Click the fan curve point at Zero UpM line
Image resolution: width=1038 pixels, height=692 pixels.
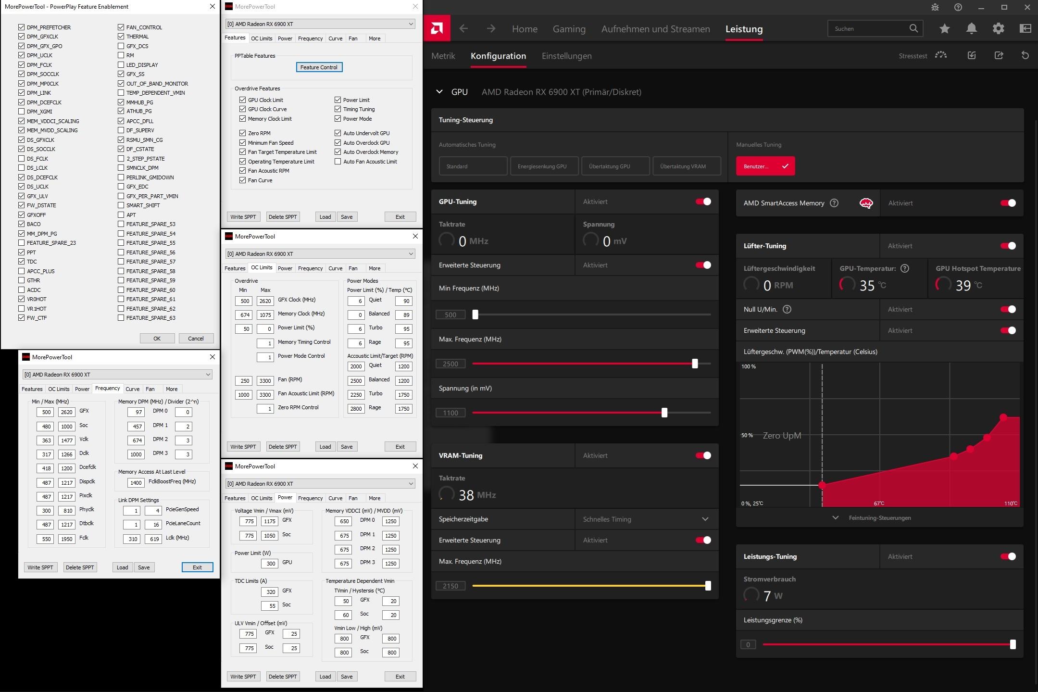pos(822,485)
